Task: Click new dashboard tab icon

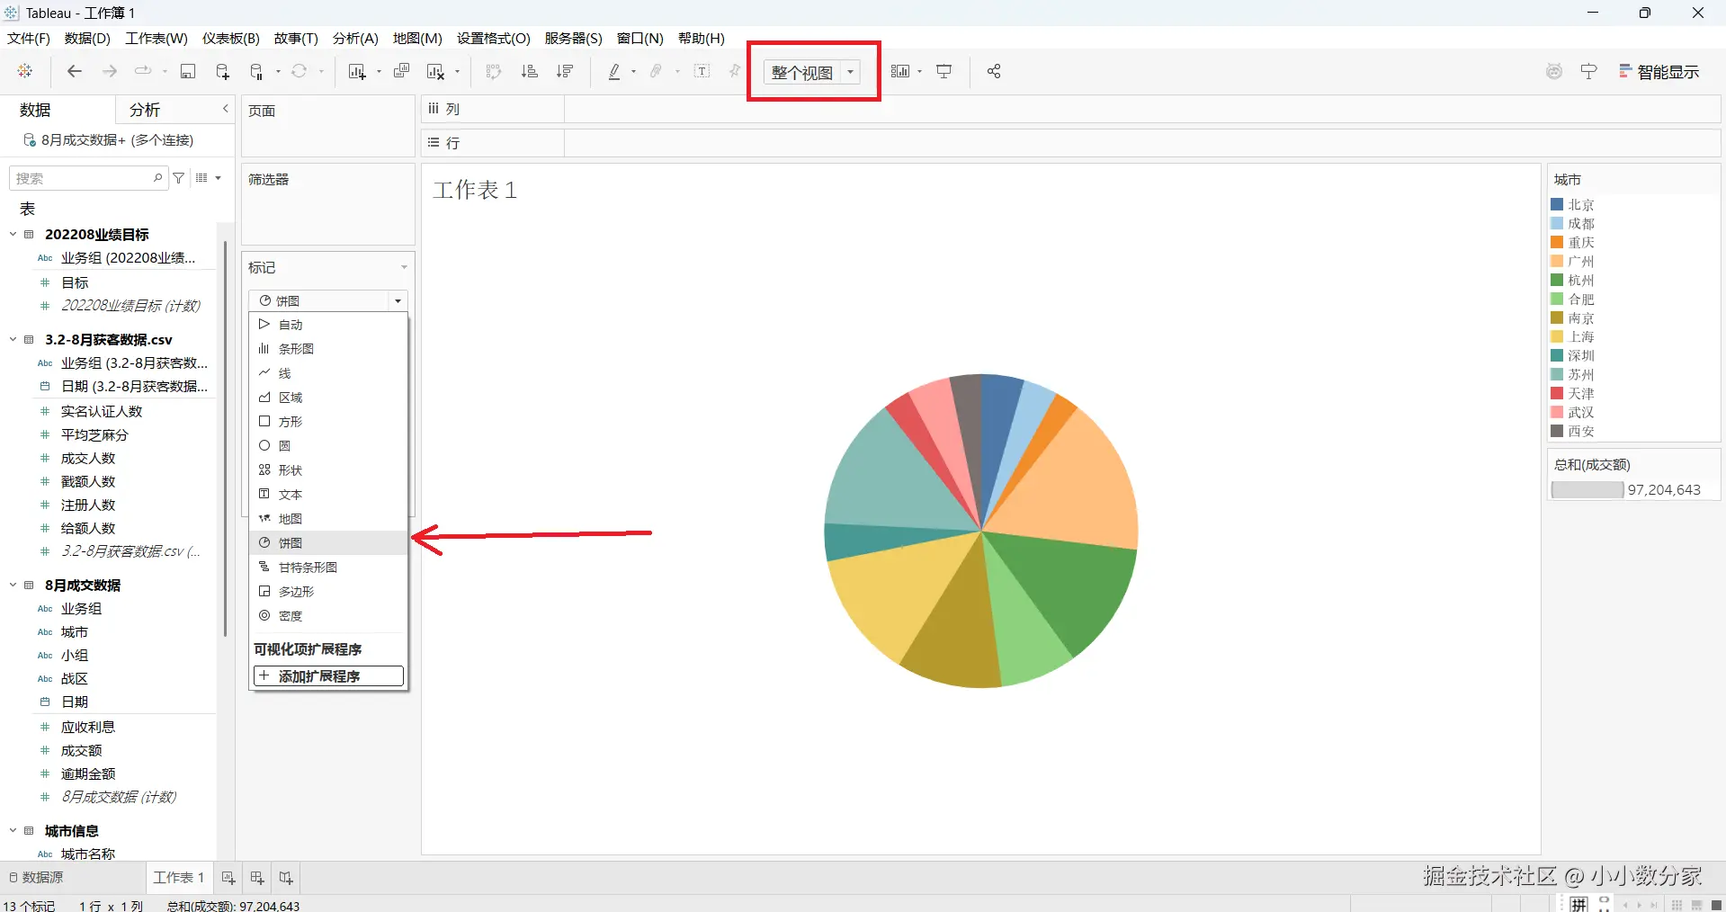Action: point(257,877)
